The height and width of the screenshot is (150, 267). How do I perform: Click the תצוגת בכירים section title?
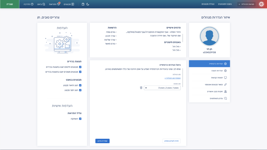74,61
